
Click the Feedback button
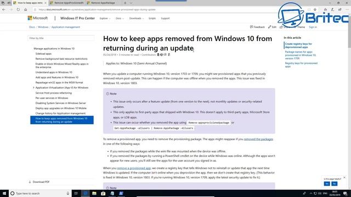pos(257,27)
